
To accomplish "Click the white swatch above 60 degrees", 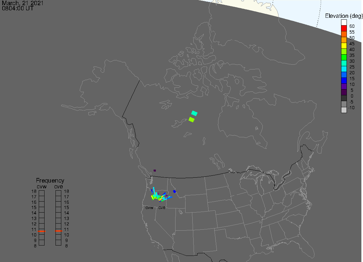I will (344, 22).
